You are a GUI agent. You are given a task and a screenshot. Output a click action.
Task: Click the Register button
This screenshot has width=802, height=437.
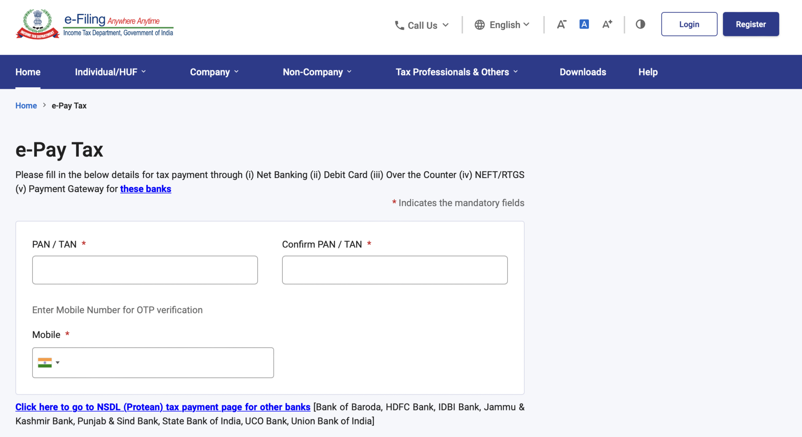pyautogui.click(x=751, y=24)
